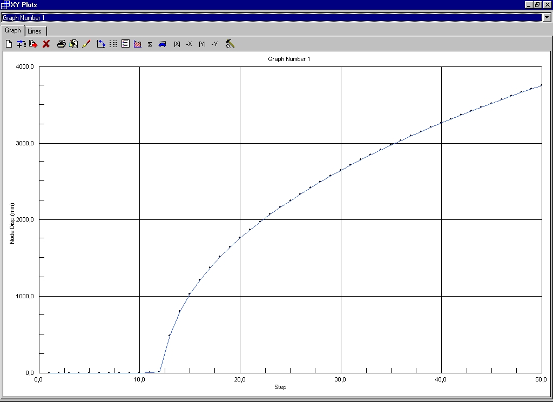
Task: Select the Graph tab
Action: (x=13, y=30)
